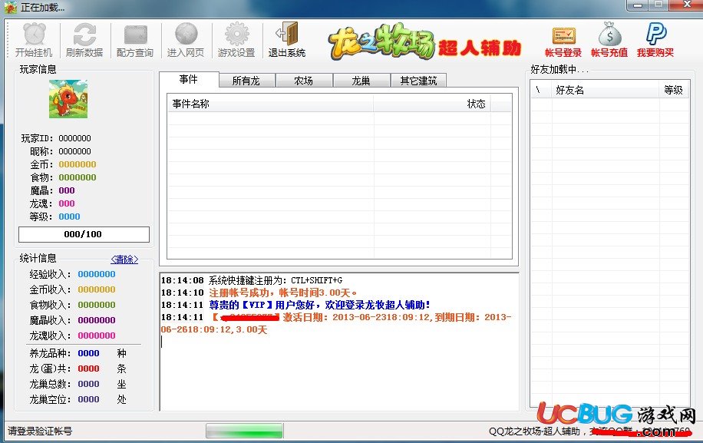Click the 龙魂收入 value
Image resolution: width=703 pixels, height=443 pixels.
[x=97, y=336]
